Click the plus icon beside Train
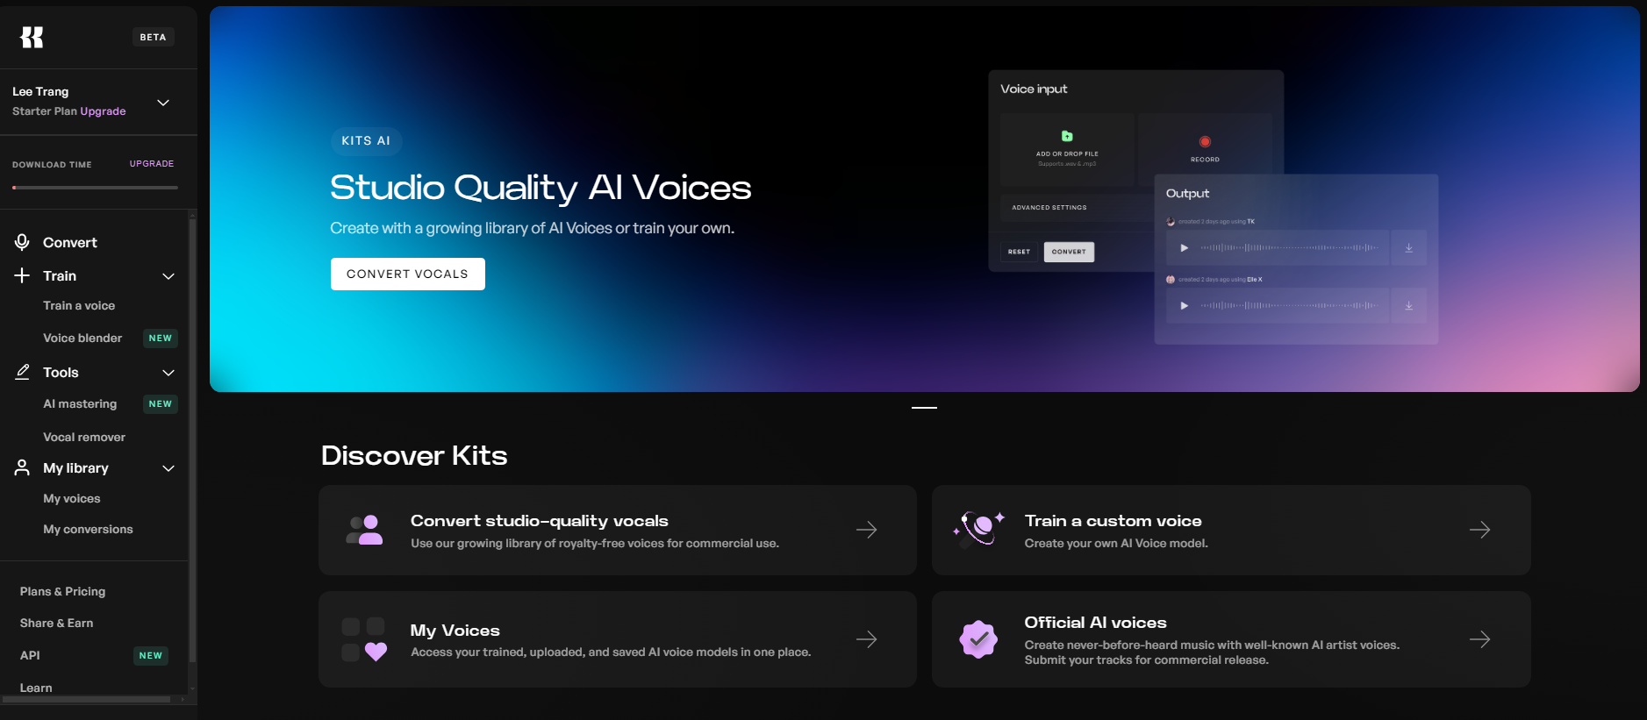1647x720 pixels. pos(22,275)
